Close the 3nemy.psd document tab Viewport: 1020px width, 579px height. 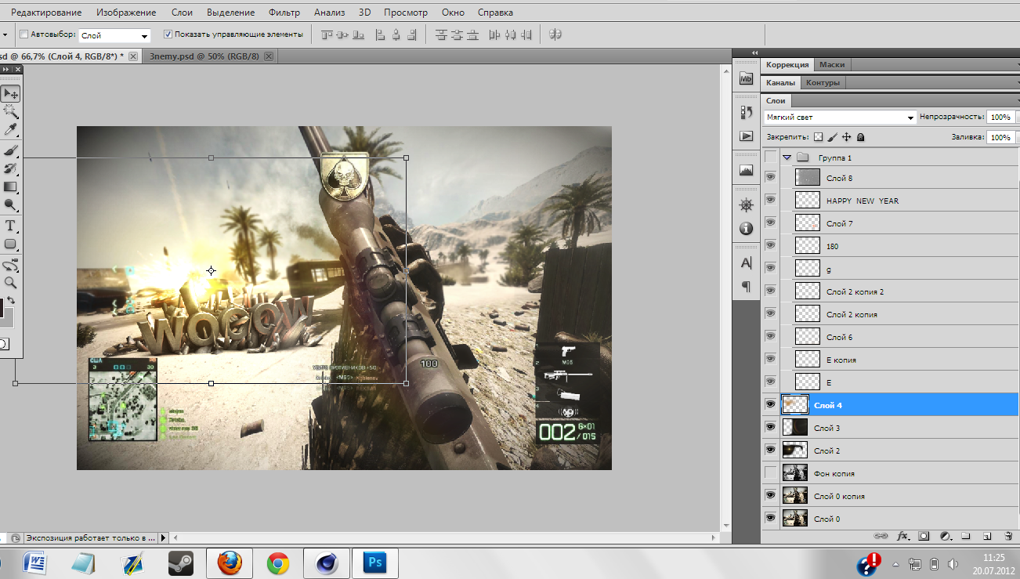click(269, 56)
